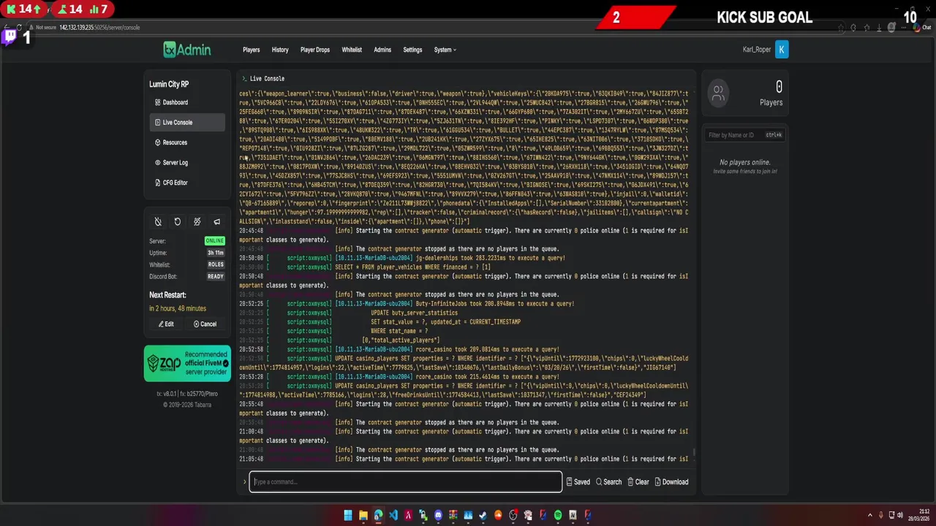Open the Whitelist page
The height and width of the screenshot is (526, 936).
352,50
